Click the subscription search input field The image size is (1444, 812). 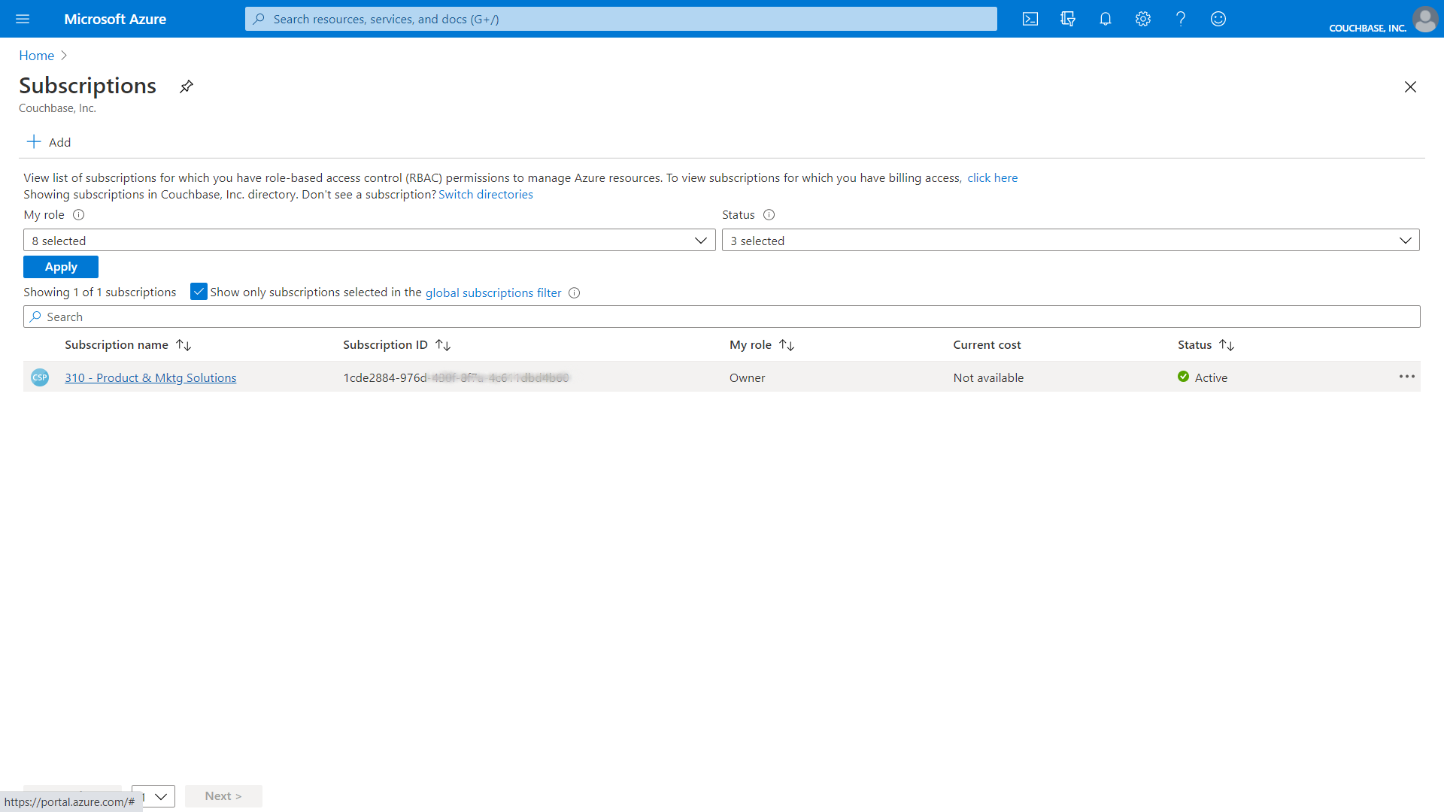[x=301, y=316]
